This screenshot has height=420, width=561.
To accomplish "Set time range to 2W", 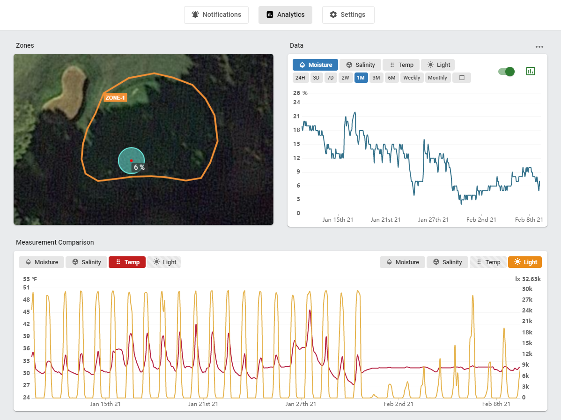I will tap(345, 78).
